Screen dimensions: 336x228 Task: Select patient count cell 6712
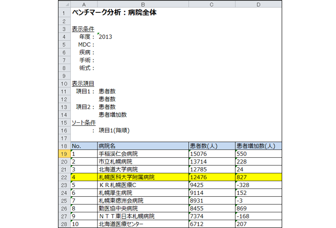click(212, 224)
